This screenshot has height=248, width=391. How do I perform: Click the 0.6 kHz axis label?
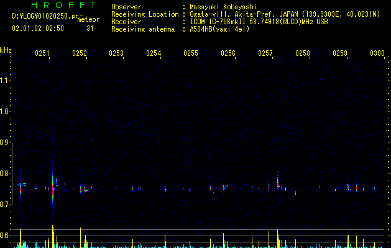(5, 236)
